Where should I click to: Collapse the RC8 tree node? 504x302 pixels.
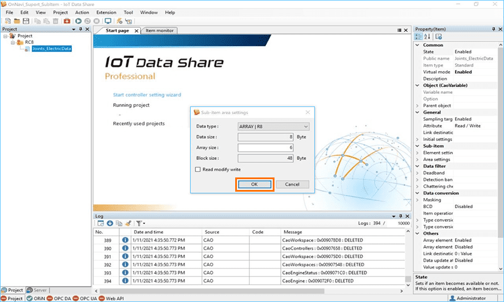click(x=13, y=42)
